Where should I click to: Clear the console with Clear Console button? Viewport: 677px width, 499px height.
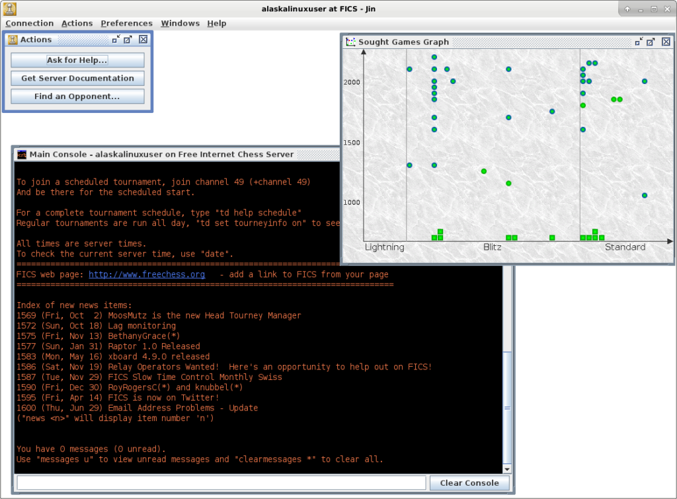click(x=469, y=483)
